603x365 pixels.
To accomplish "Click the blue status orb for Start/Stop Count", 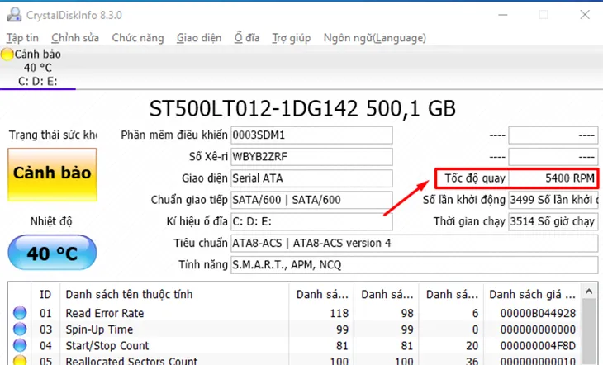I will (20, 345).
